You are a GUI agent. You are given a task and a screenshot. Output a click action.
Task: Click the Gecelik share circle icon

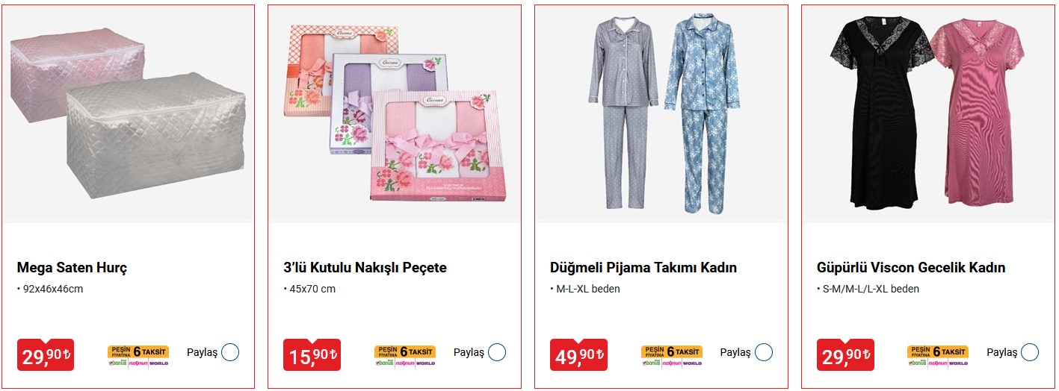(x=1030, y=352)
